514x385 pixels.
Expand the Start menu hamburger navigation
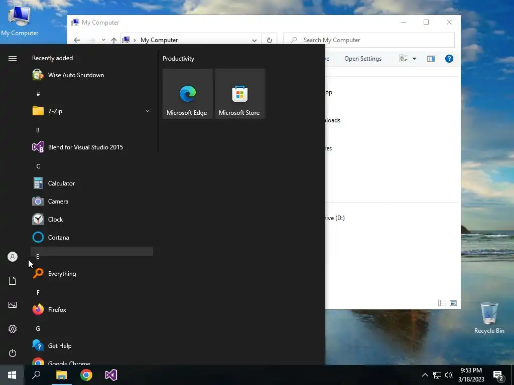tap(13, 58)
